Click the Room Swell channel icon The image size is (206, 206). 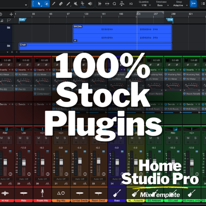[x=98, y=193]
